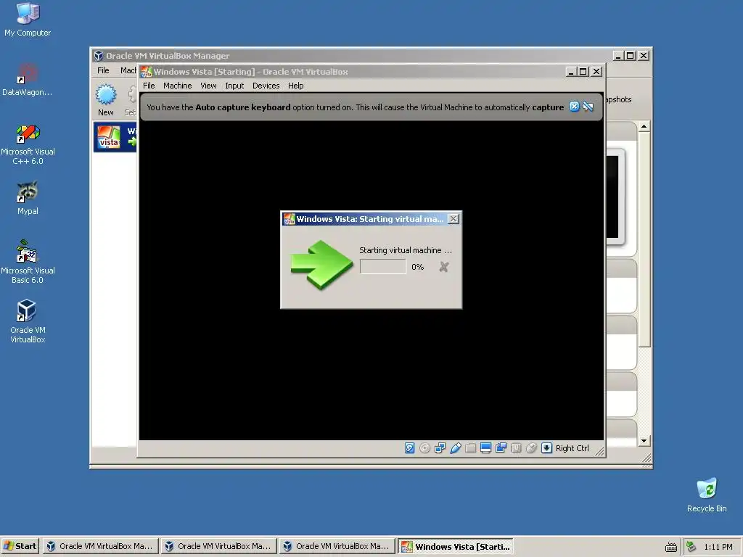Maximize the Windows Vista VM window
743x557 pixels.
[583, 72]
